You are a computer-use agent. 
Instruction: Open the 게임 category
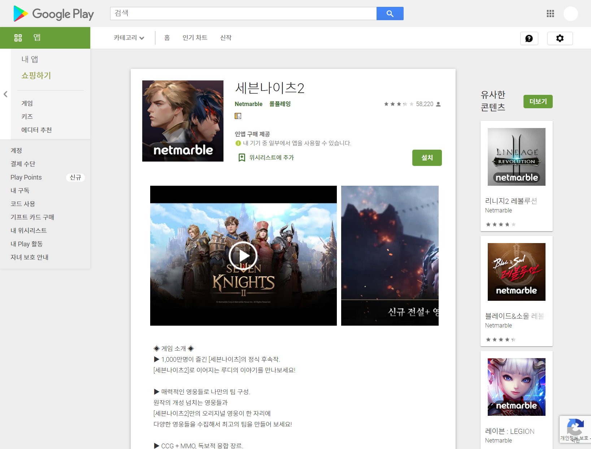click(x=27, y=103)
